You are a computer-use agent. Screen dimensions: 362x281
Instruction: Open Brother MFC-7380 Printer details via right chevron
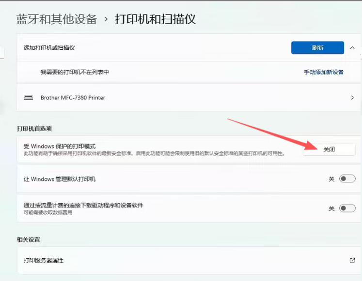(x=352, y=98)
